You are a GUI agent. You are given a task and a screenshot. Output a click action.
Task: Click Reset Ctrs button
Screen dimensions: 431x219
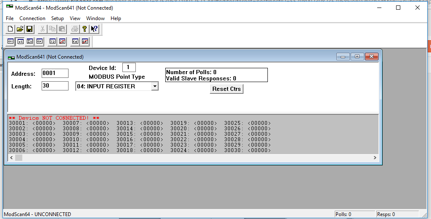click(227, 89)
